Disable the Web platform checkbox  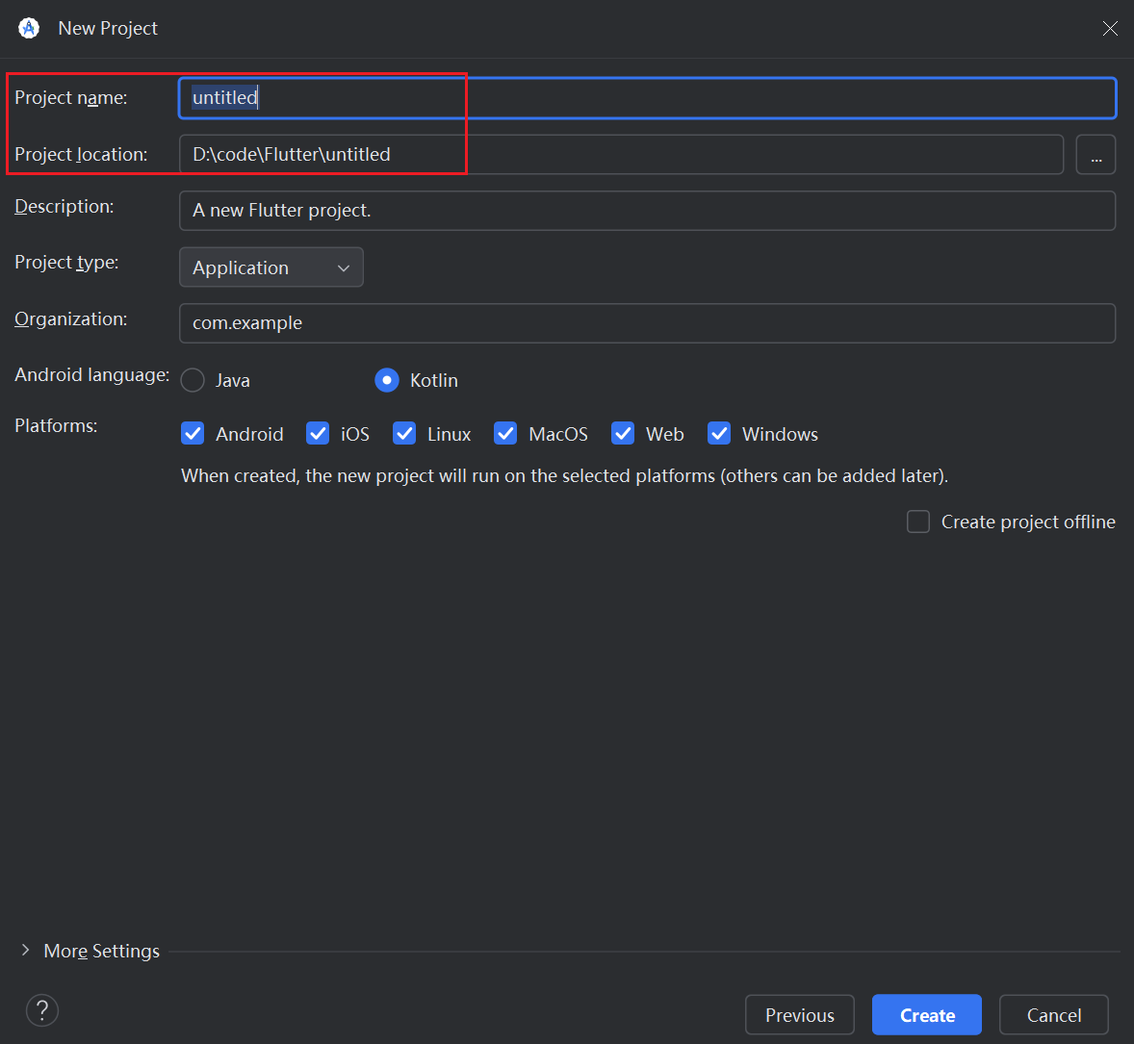(623, 434)
